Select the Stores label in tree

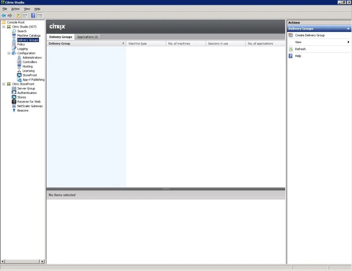(22, 97)
